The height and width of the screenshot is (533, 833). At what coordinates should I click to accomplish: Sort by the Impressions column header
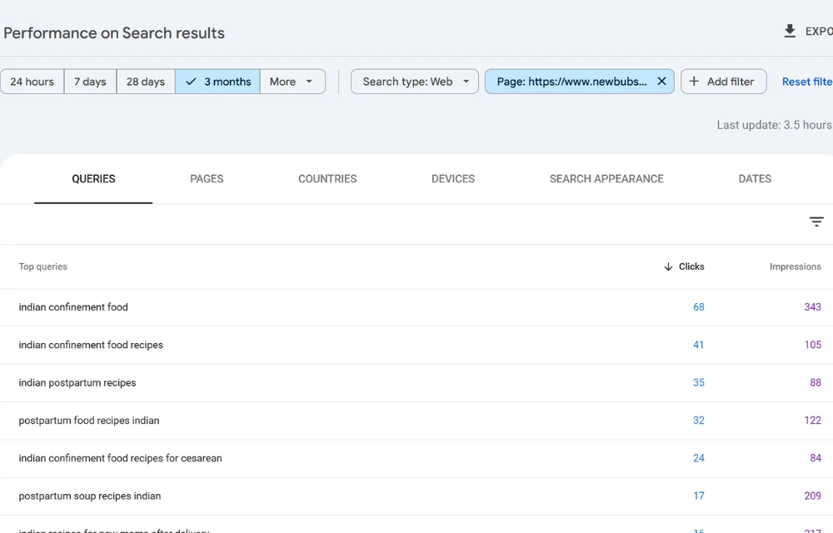coord(795,266)
